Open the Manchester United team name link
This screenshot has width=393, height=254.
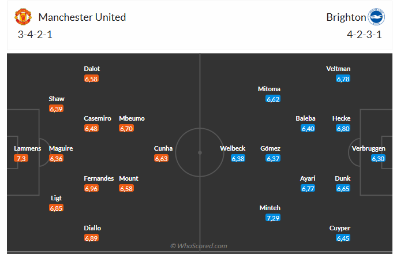pyautogui.click(x=80, y=17)
